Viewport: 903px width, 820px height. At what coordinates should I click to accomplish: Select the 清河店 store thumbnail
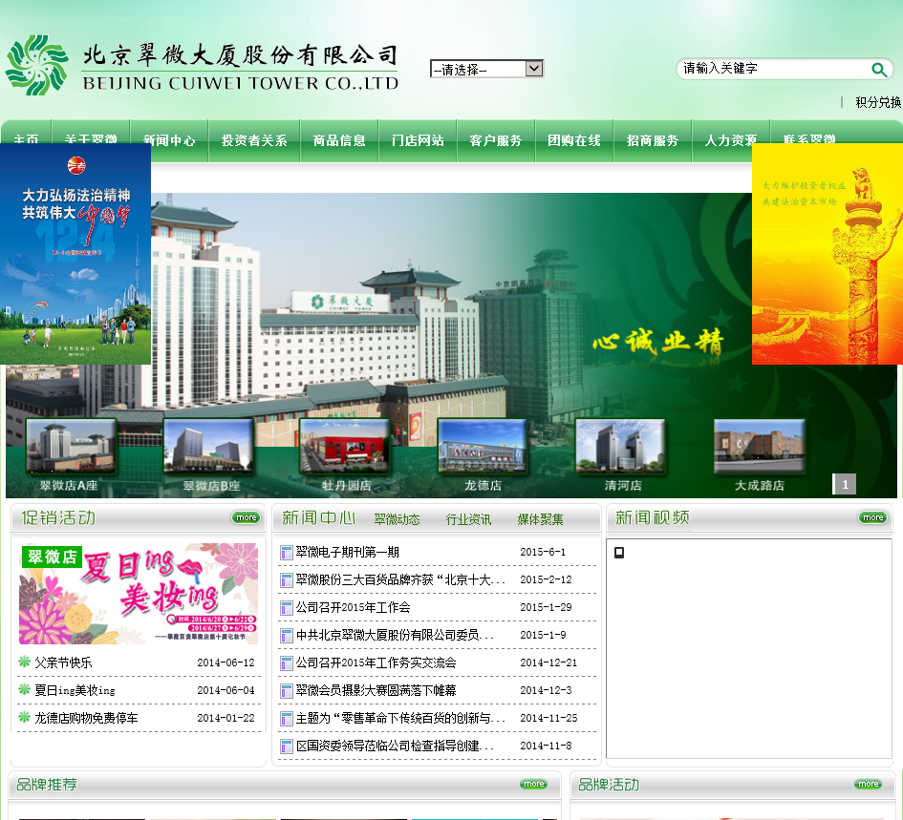(x=621, y=446)
